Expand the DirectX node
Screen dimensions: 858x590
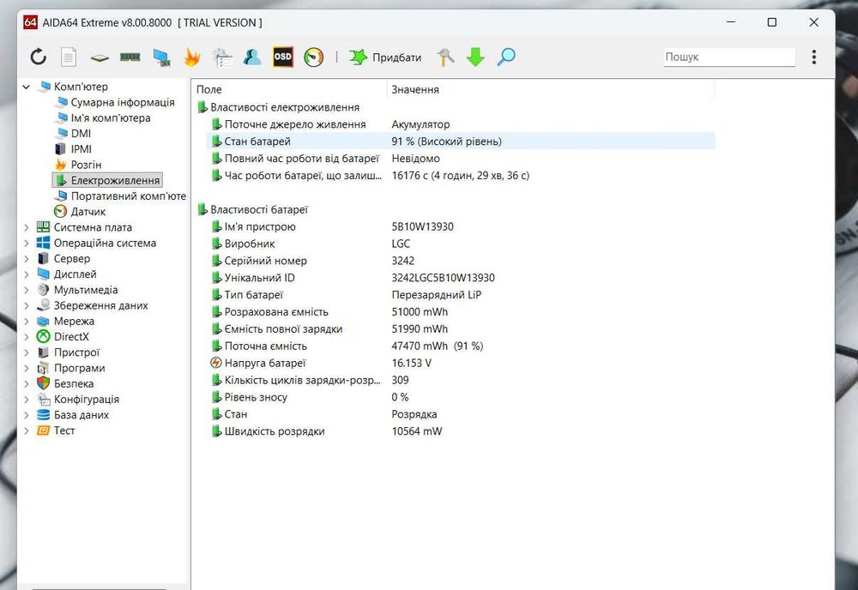27,337
